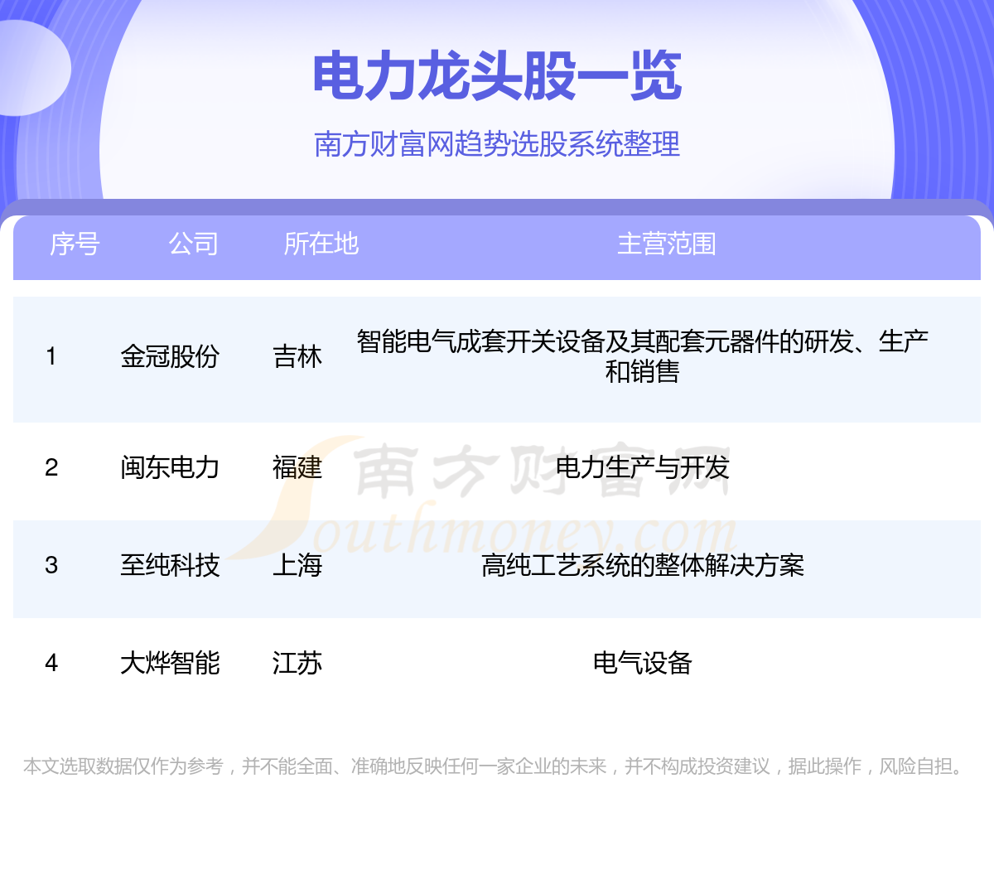Click the disclaimer text at bottom
Viewport: 994px width, 870px height.
496,766
